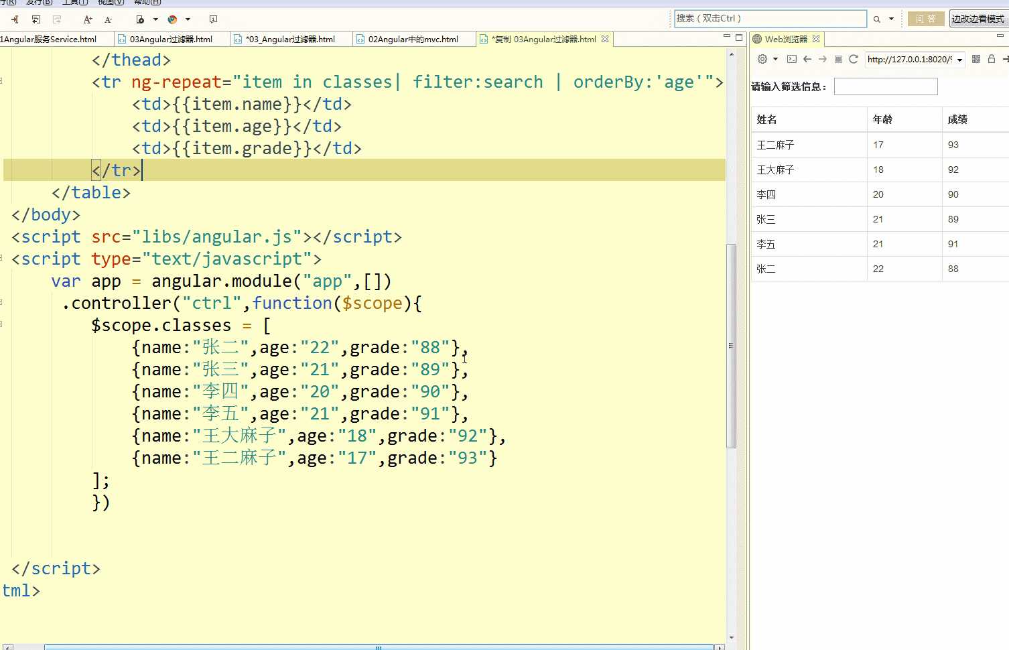Click the editor vertical scrollbar thumb
1009x650 pixels.
point(731,345)
